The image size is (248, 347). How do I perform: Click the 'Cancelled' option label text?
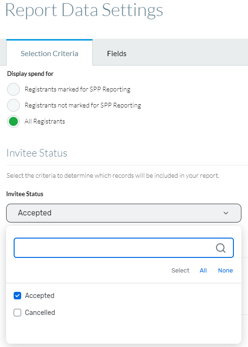pyautogui.click(x=40, y=313)
